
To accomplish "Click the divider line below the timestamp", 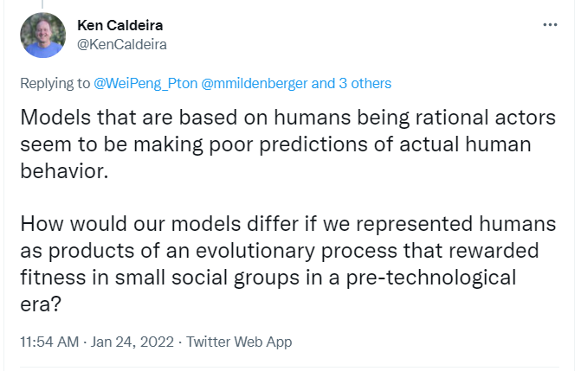I will coord(289,368).
